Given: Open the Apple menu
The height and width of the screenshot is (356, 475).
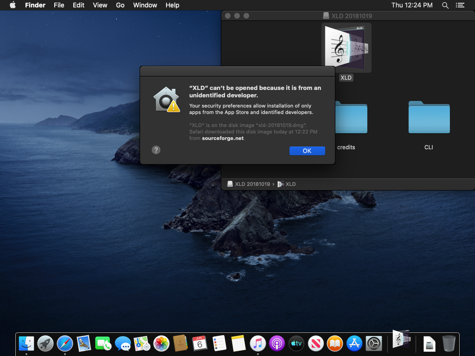Looking at the screenshot, I should 13,5.
